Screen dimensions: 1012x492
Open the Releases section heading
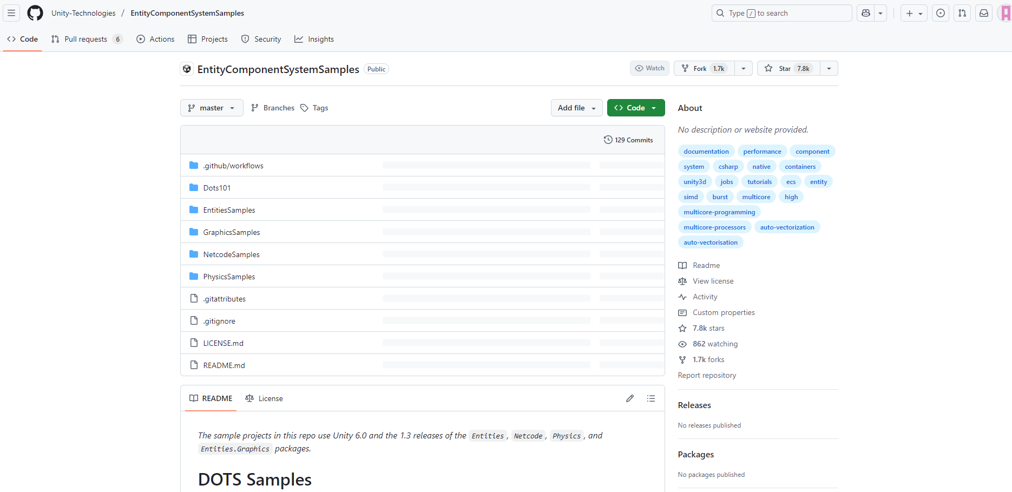pos(694,405)
